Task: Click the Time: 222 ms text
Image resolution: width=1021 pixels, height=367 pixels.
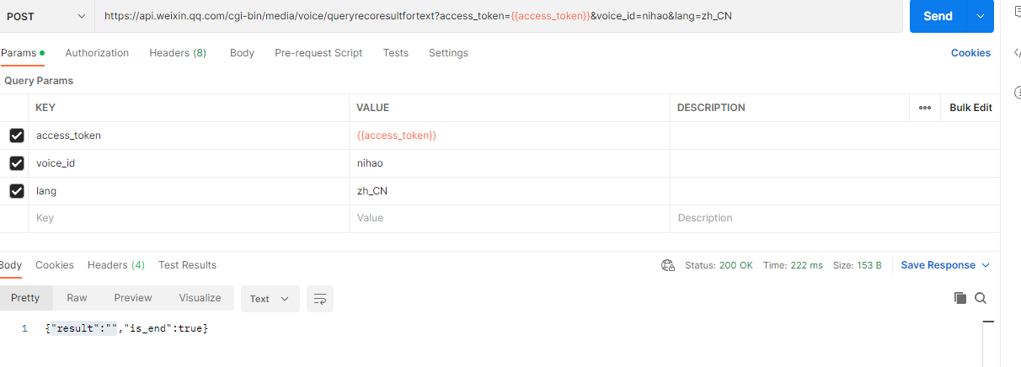Action: pyautogui.click(x=793, y=265)
